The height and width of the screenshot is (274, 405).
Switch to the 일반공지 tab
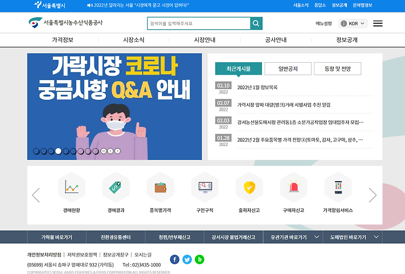point(288,69)
